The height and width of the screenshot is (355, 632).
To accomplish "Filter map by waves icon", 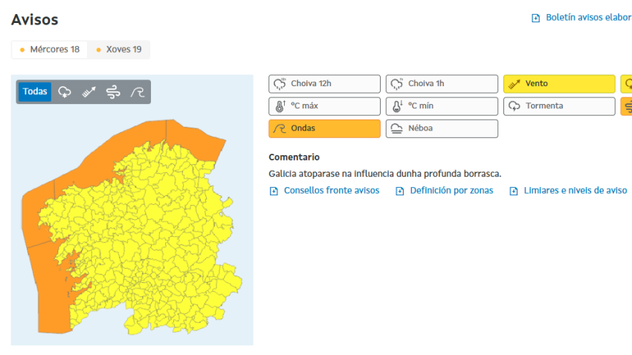I will point(138,92).
